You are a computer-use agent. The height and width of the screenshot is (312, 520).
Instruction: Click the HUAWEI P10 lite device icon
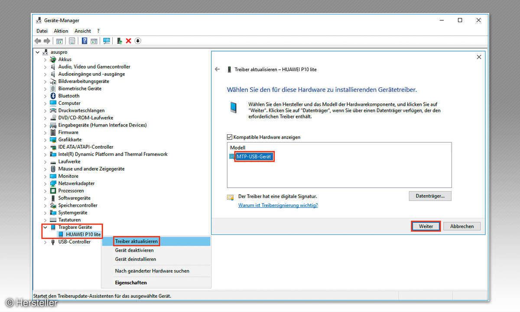(x=61, y=234)
